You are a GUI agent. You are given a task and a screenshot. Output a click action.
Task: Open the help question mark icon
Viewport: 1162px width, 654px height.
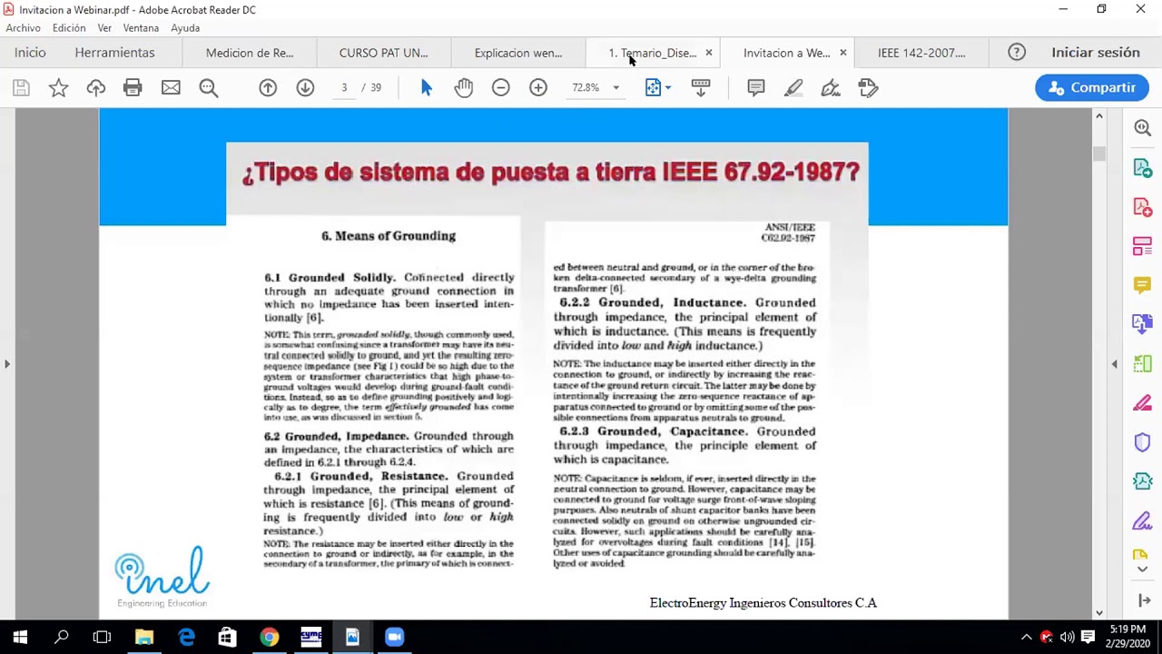[1017, 53]
